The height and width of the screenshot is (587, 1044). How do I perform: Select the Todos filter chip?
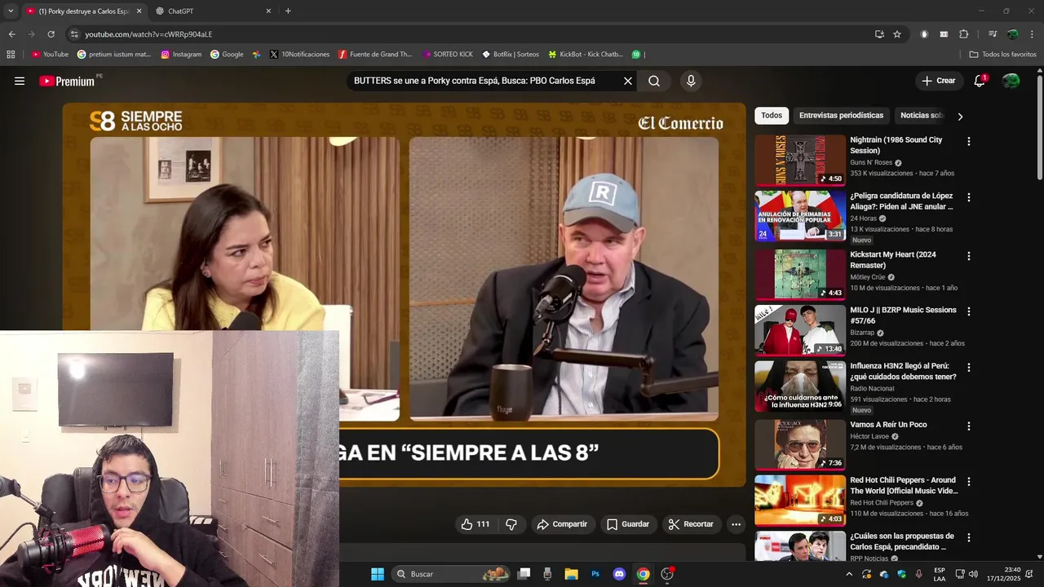tap(772, 116)
